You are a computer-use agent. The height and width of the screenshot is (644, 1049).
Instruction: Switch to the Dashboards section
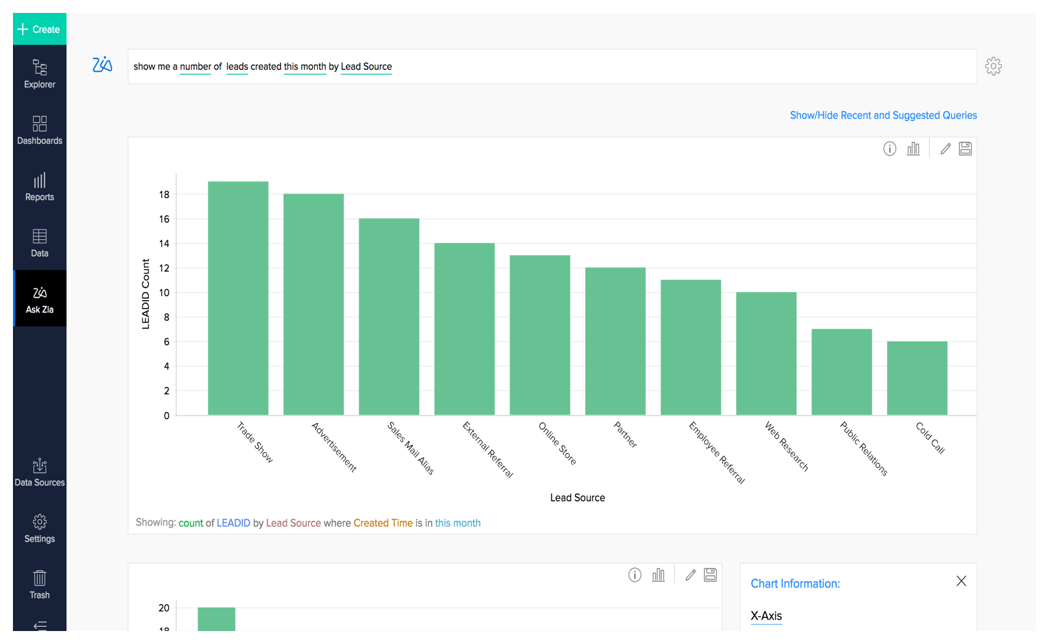tap(39, 130)
